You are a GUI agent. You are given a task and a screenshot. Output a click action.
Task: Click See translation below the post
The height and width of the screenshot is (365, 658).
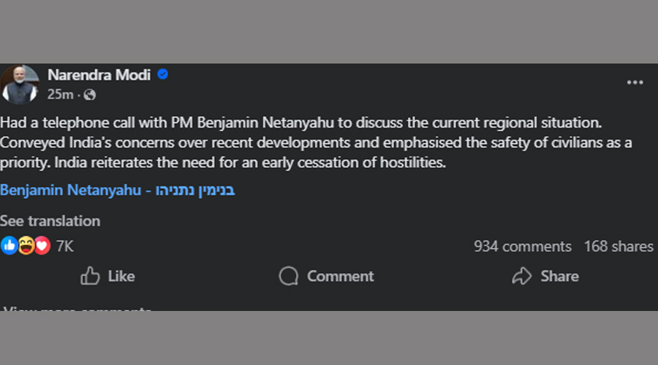coord(50,220)
